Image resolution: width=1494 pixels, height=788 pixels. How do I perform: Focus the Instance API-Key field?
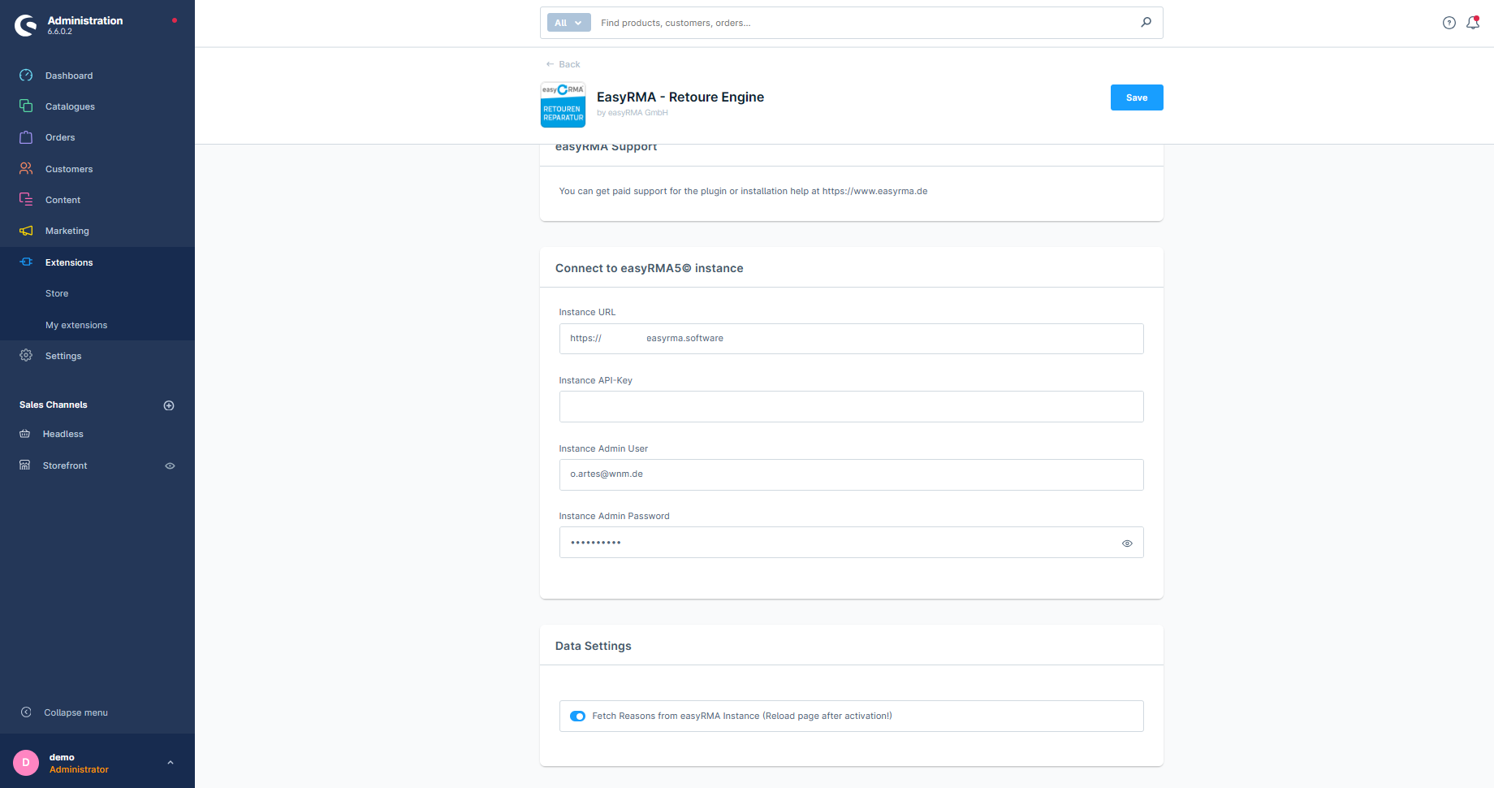(x=851, y=406)
